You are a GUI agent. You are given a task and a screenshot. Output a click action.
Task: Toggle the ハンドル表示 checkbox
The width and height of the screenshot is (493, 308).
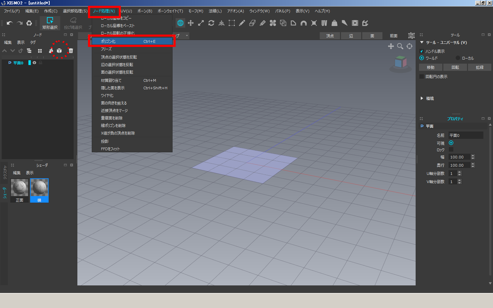click(x=422, y=51)
